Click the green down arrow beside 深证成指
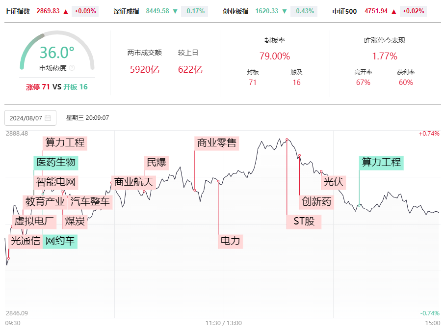This screenshot has height=335, width=444. 175,11
